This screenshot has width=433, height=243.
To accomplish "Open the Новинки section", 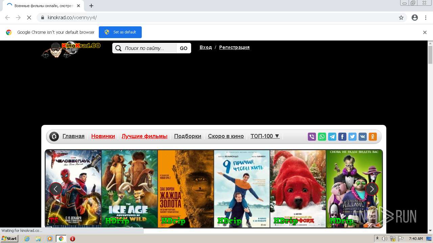I will (103, 136).
